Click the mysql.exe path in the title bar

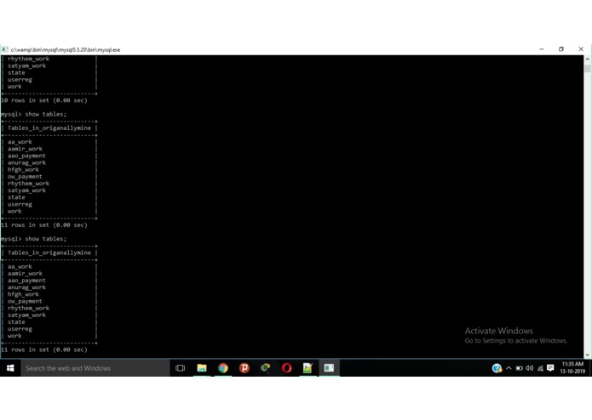[x=66, y=49]
